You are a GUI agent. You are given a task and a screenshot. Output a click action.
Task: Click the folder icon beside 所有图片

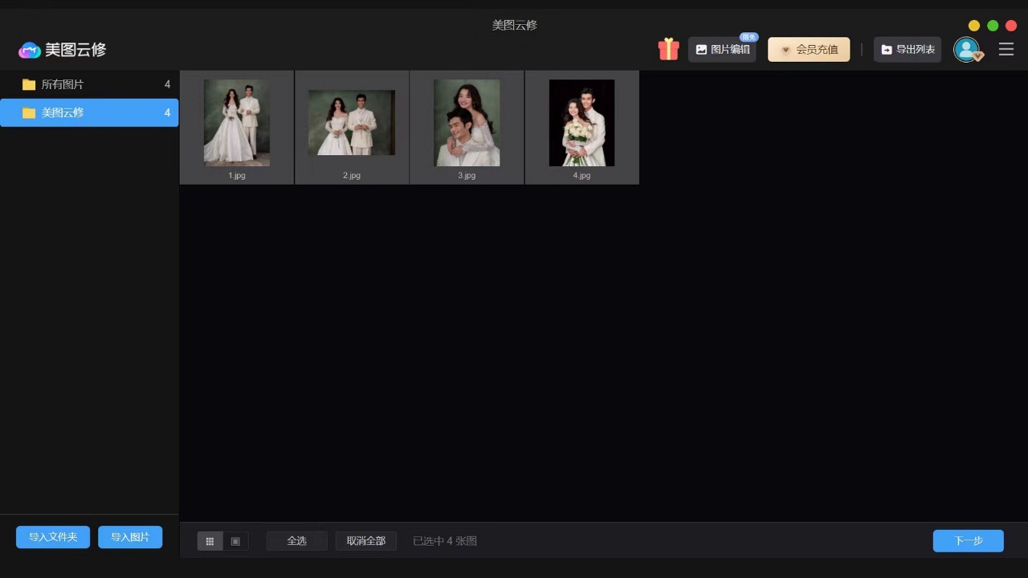(x=29, y=84)
